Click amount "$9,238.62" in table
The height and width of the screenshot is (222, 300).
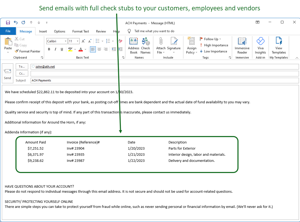[36, 161]
